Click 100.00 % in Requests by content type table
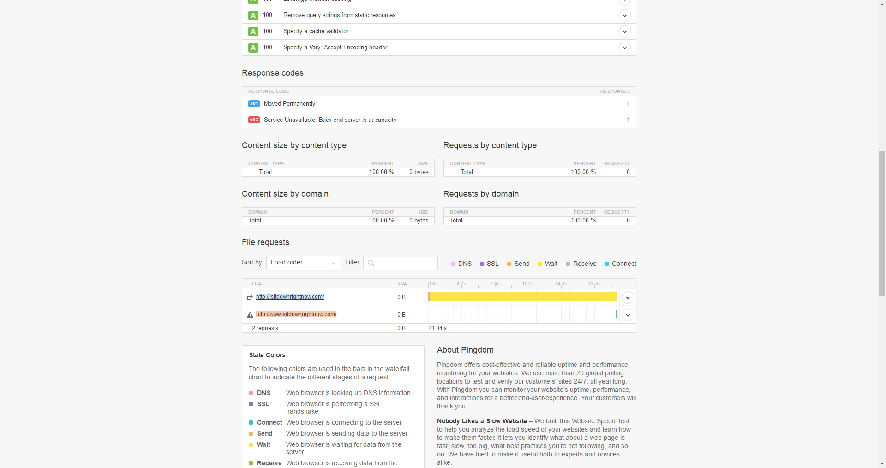Image resolution: width=886 pixels, height=468 pixels. click(x=583, y=172)
